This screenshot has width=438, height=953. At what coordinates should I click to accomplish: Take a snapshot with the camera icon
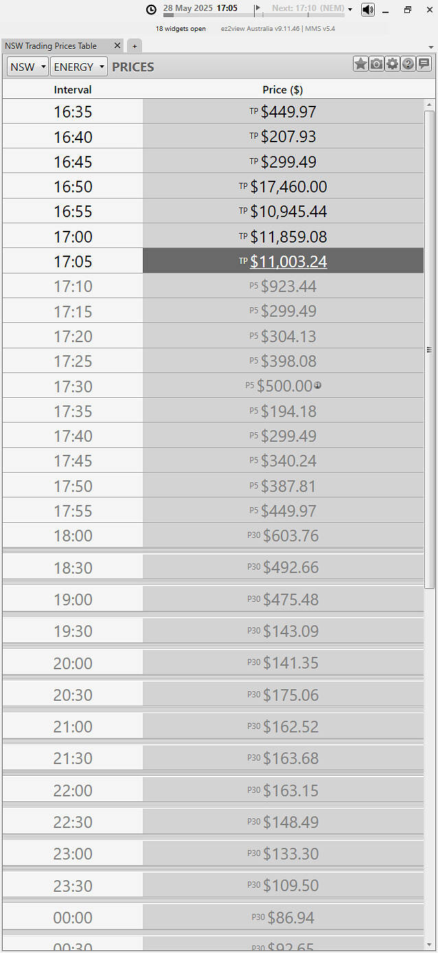tap(376, 64)
